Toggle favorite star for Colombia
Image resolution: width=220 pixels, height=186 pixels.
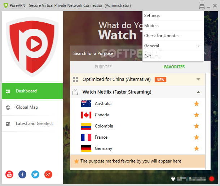tap(197, 126)
